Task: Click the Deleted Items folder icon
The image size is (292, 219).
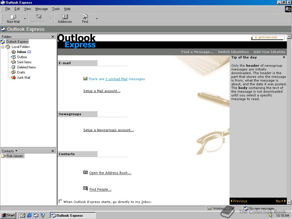Action: [13, 67]
